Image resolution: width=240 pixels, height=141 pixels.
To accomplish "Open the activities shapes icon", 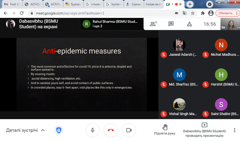I will (x=190, y=24).
